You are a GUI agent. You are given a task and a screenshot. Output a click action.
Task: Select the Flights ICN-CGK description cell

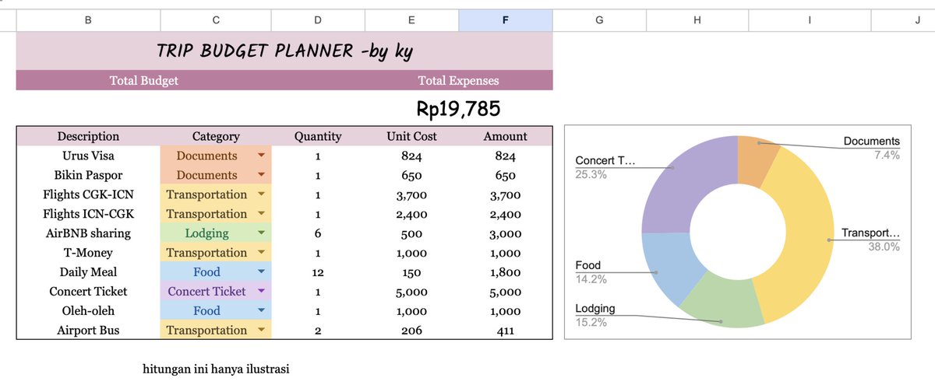[x=88, y=214]
